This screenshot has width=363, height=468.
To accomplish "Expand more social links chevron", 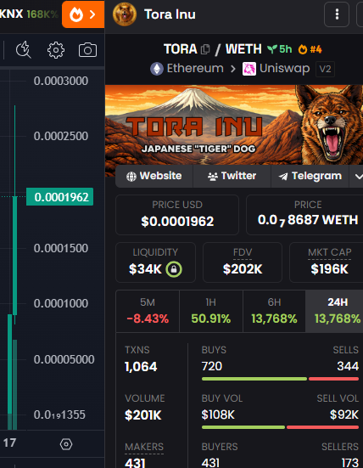I will click(x=357, y=177).
